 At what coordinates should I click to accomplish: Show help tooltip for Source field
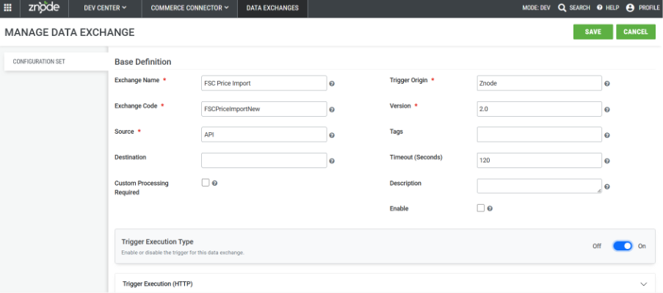pos(332,135)
